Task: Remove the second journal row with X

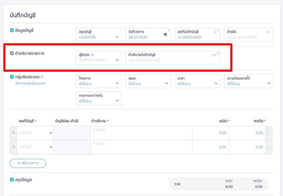Action: click(269, 147)
